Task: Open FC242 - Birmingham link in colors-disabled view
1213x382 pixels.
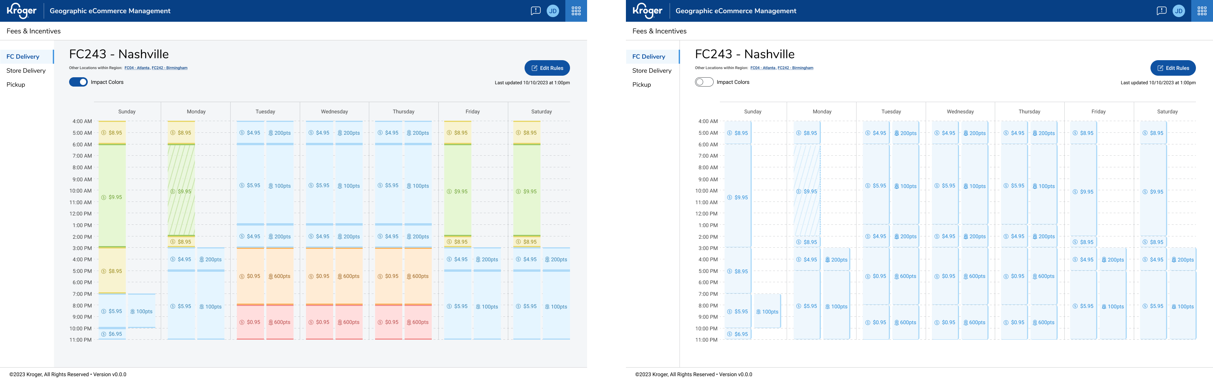Action: click(795, 68)
